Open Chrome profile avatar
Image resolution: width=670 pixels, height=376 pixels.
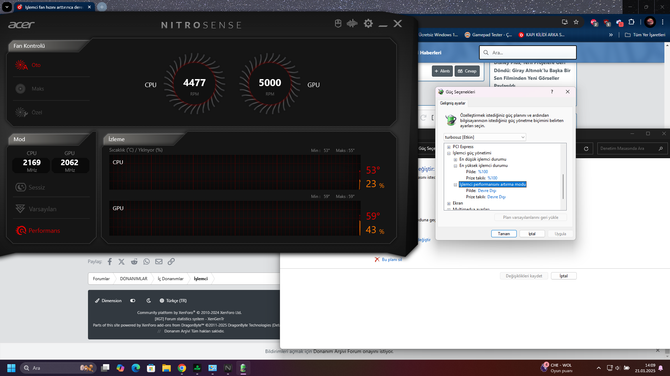point(650,22)
